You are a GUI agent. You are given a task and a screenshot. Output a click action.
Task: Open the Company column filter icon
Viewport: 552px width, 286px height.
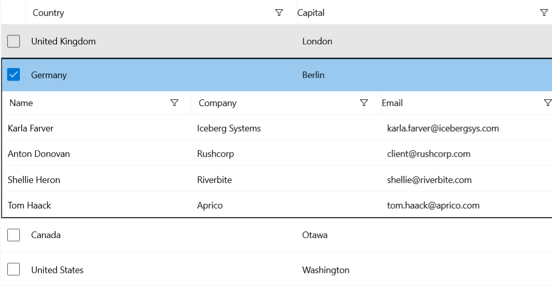pyautogui.click(x=364, y=103)
